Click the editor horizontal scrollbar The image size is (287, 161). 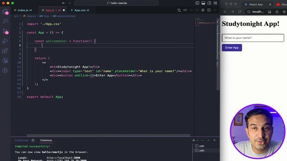coord(109,135)
